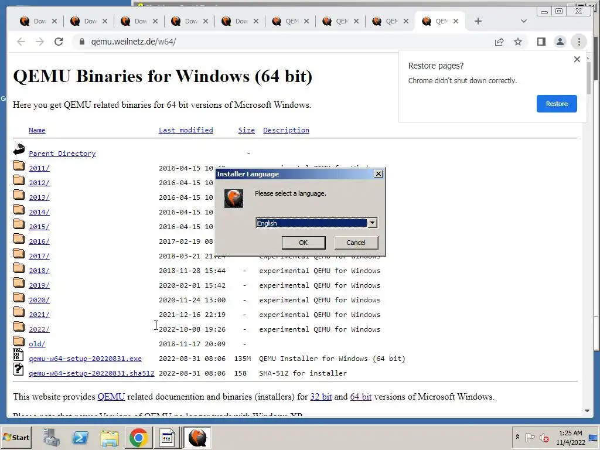This screenshot has height=450, width=600.
Task: Click OK in the Installer Language dialog
Action: (x=304, y=243)
